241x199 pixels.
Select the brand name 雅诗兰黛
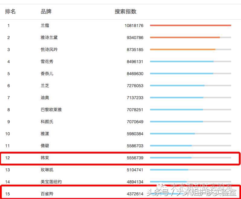49,38
